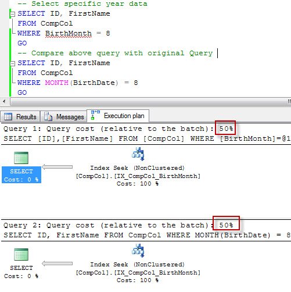Click the Query 2 data flow arrow

(x=58, y=263)
